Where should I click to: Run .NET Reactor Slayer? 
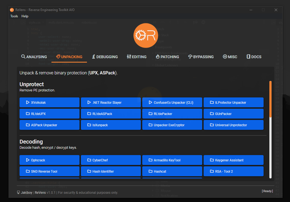[111, 102]
